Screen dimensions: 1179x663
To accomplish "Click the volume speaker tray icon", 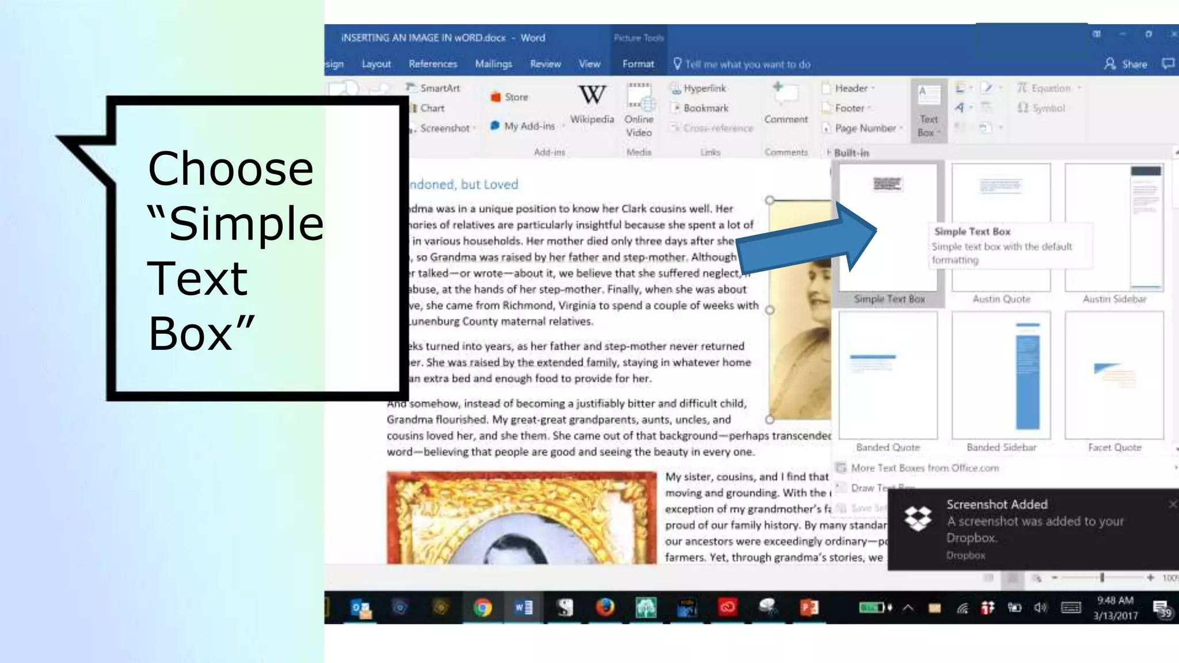I will pyautogui.click(x=1040, y=607).
